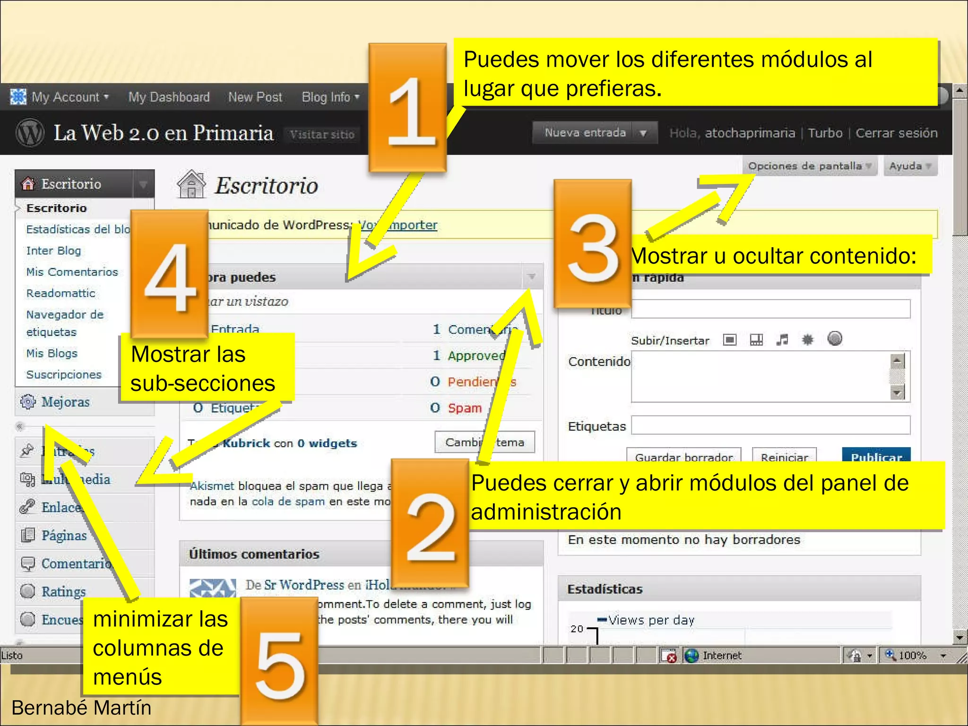Image resolution: width=968 pixels, height=726 pixels.
Task: Open Mis Comentarios submenu item
Action: pyautogui.click(x=72, y=272)
